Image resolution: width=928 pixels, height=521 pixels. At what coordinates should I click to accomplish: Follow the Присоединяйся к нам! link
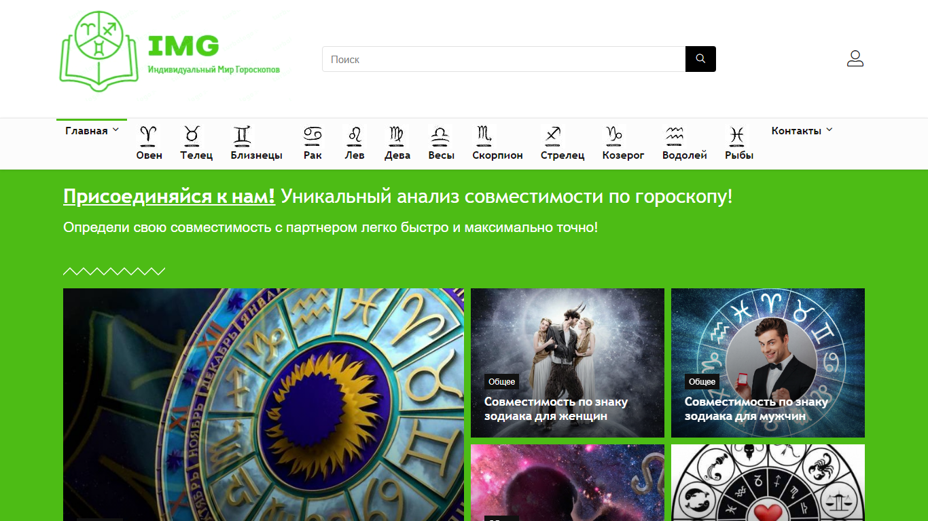169,197
